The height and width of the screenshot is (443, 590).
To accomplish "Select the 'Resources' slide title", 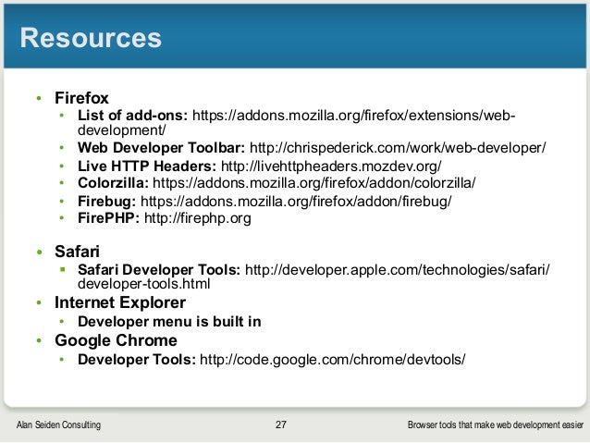I will point(91,38).
